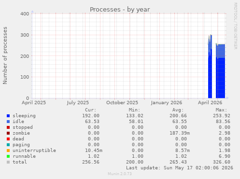The width and height of the screenshot is (240, 179).
Task: Click the 400 y-axis tick label
Action: [25, 14]
